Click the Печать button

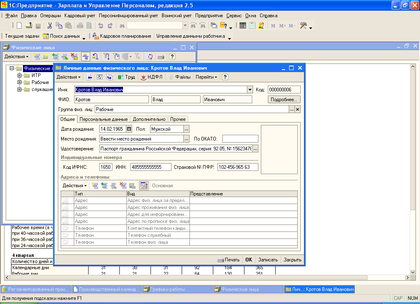tap(228, 260)
